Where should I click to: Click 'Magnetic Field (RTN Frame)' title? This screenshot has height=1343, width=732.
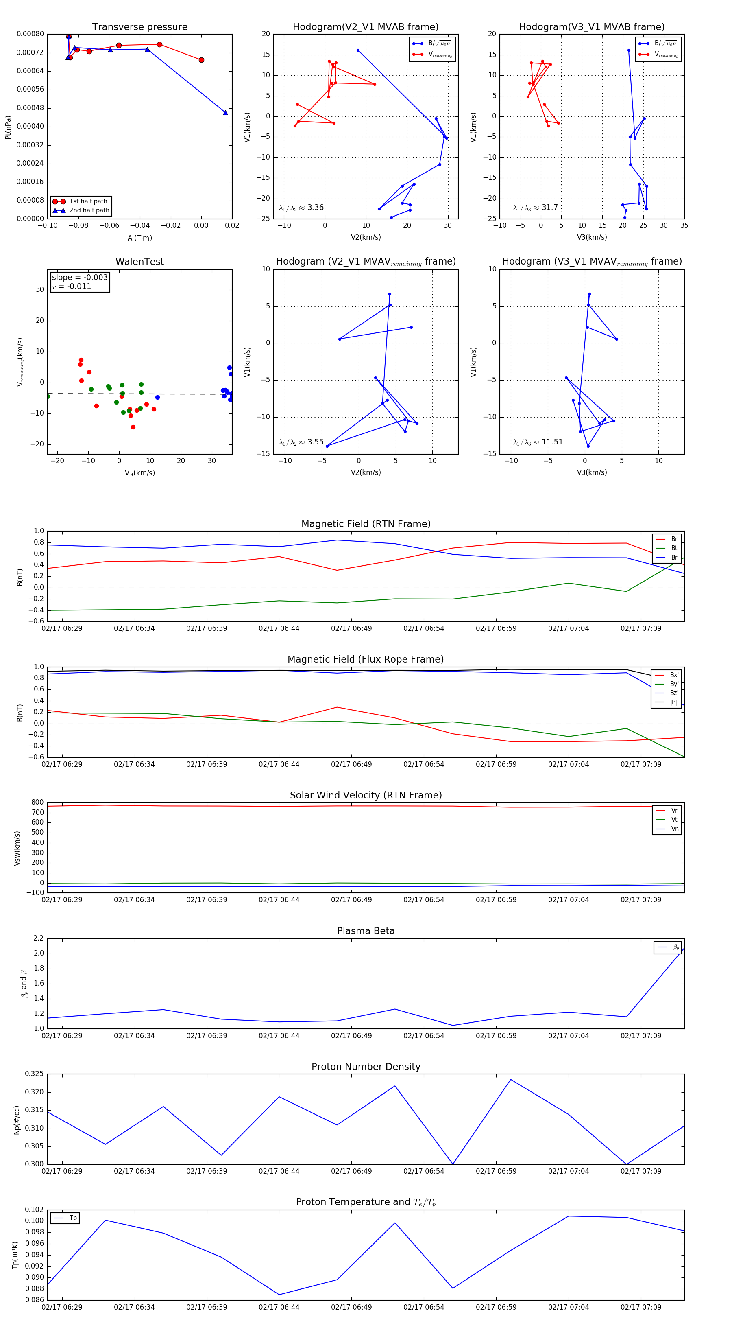coord(366,524)
